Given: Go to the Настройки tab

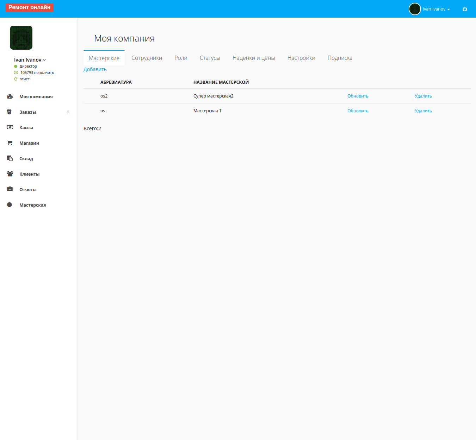Looking at the screenshot, I should (301, 58).
